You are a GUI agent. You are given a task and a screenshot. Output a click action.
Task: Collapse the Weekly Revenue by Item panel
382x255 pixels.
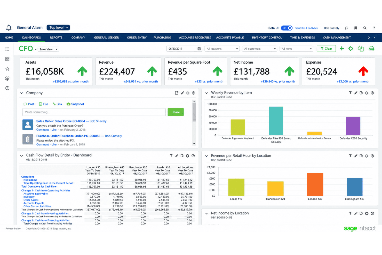(206, 93)
